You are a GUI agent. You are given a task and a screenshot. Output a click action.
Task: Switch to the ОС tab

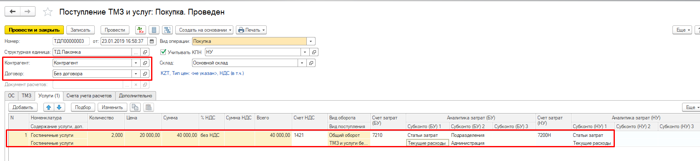pos(11,96)
